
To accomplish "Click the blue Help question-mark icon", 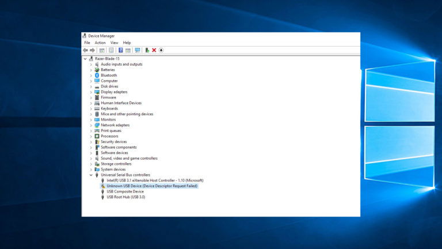I will [x=121, y=50].
